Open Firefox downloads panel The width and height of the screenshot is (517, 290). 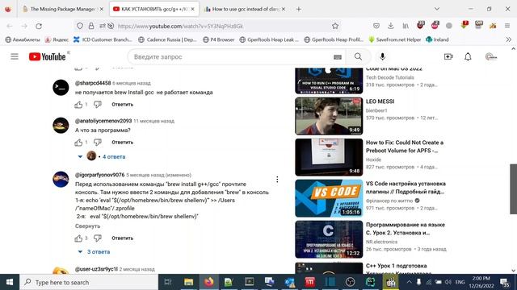tap(391, 26)
